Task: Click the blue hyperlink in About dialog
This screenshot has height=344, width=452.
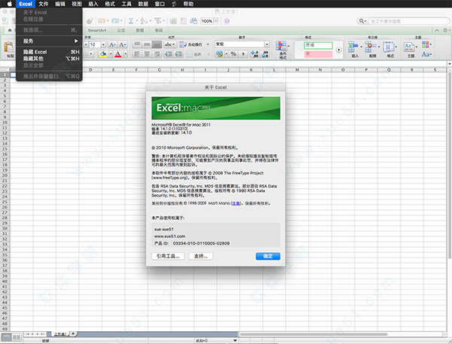Action: pos(236,203)
